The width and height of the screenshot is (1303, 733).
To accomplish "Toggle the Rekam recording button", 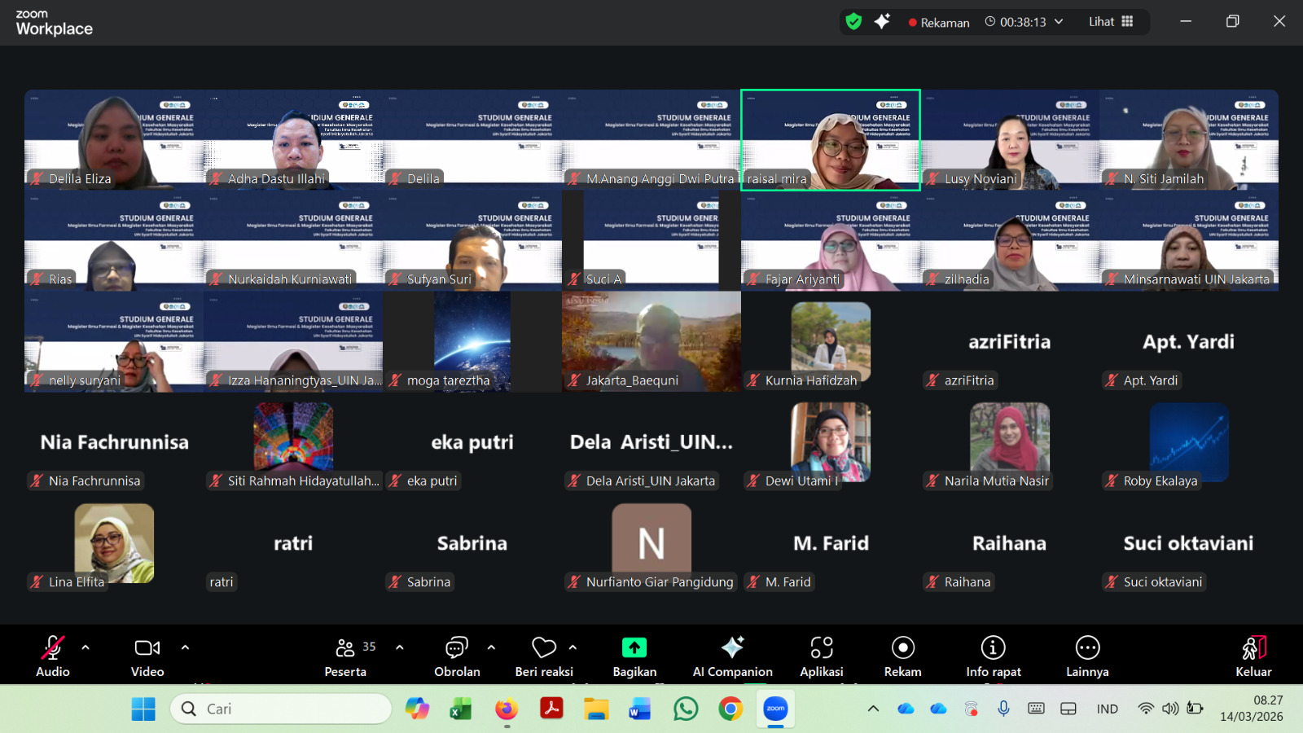I will click(x=902, y=648).
